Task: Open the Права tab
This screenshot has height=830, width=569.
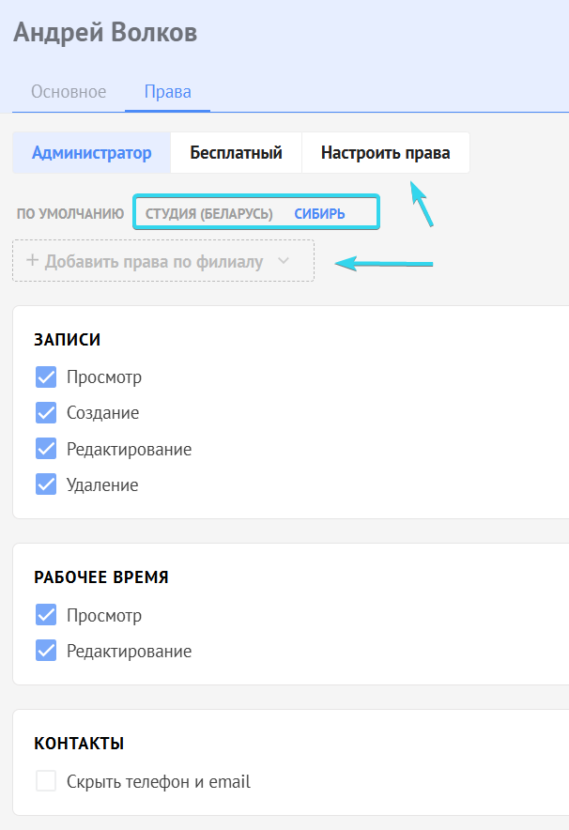Action: [168, 92]
